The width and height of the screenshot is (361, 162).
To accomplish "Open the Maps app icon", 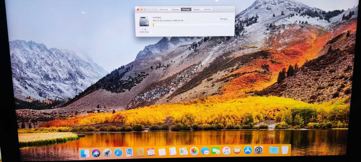I will 184,151.
